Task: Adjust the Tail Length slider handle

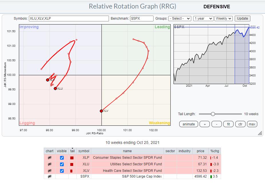Action: pyautogui.click(x=213, y=114)
